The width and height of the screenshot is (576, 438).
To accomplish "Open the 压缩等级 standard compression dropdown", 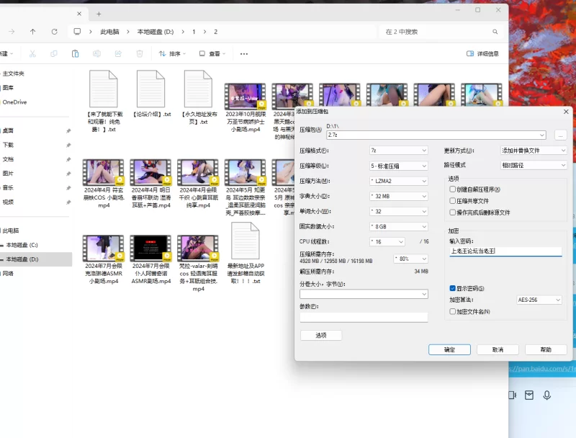I will [398, 166].
